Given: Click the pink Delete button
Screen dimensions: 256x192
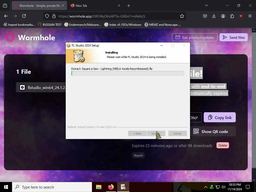Looking at the screenshot, I should (x=223, y=145).
